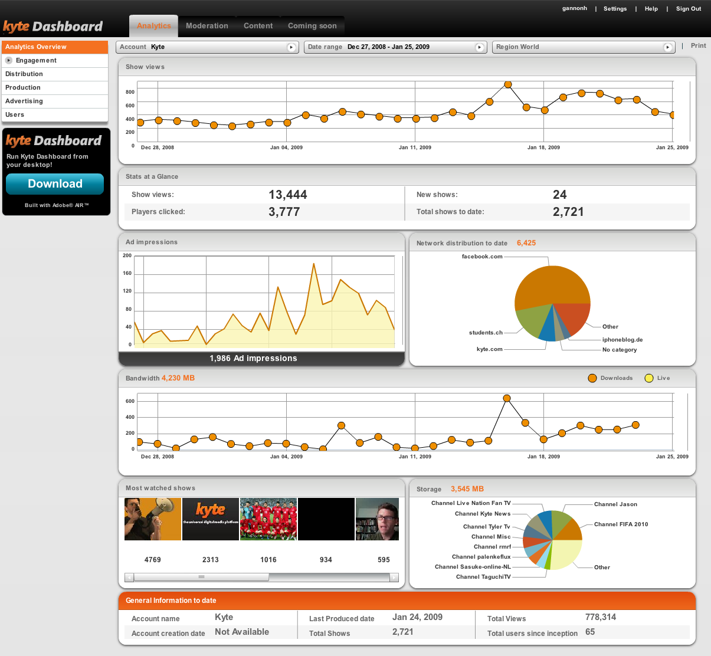Click the 1,986 Ad impressions bar
Screen dimensions: 711x656
pos(261,359)
